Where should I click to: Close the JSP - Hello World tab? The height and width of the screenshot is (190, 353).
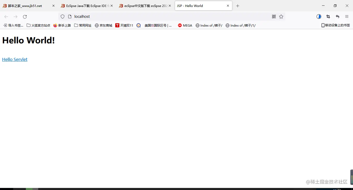[x=228, y=6]
